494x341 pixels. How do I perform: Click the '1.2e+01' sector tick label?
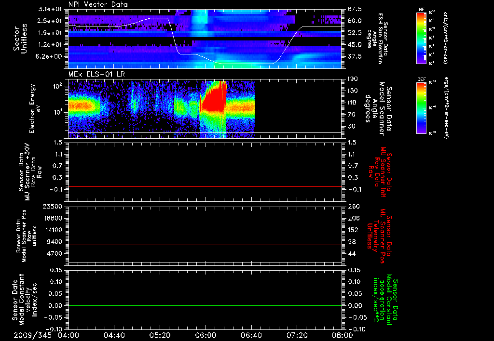click(x=51, y=45)
